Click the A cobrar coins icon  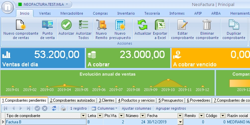92,54
